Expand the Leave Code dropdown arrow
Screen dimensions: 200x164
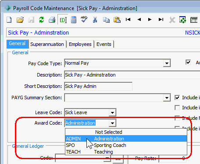click(x=112, y=112)
